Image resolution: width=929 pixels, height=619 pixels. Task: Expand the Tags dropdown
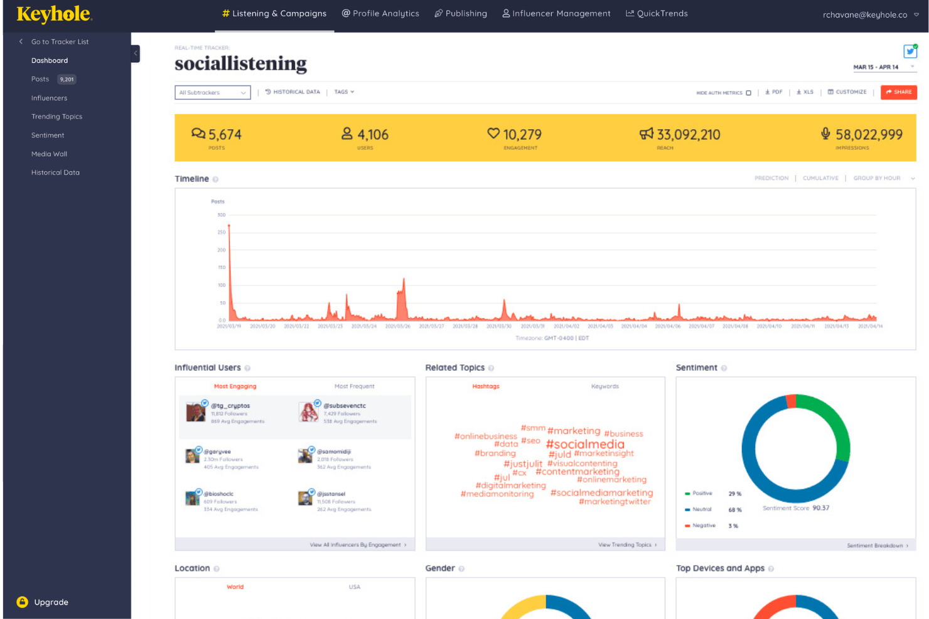(x=344, y=92)
